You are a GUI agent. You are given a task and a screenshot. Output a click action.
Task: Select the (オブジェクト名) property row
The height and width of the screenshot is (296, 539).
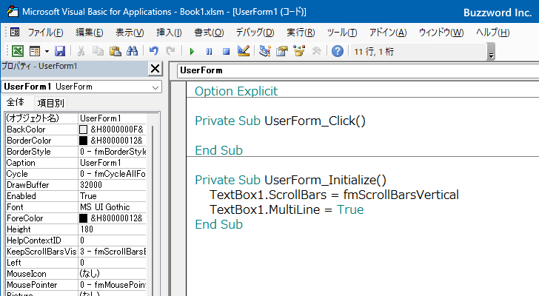coord(76,118)
